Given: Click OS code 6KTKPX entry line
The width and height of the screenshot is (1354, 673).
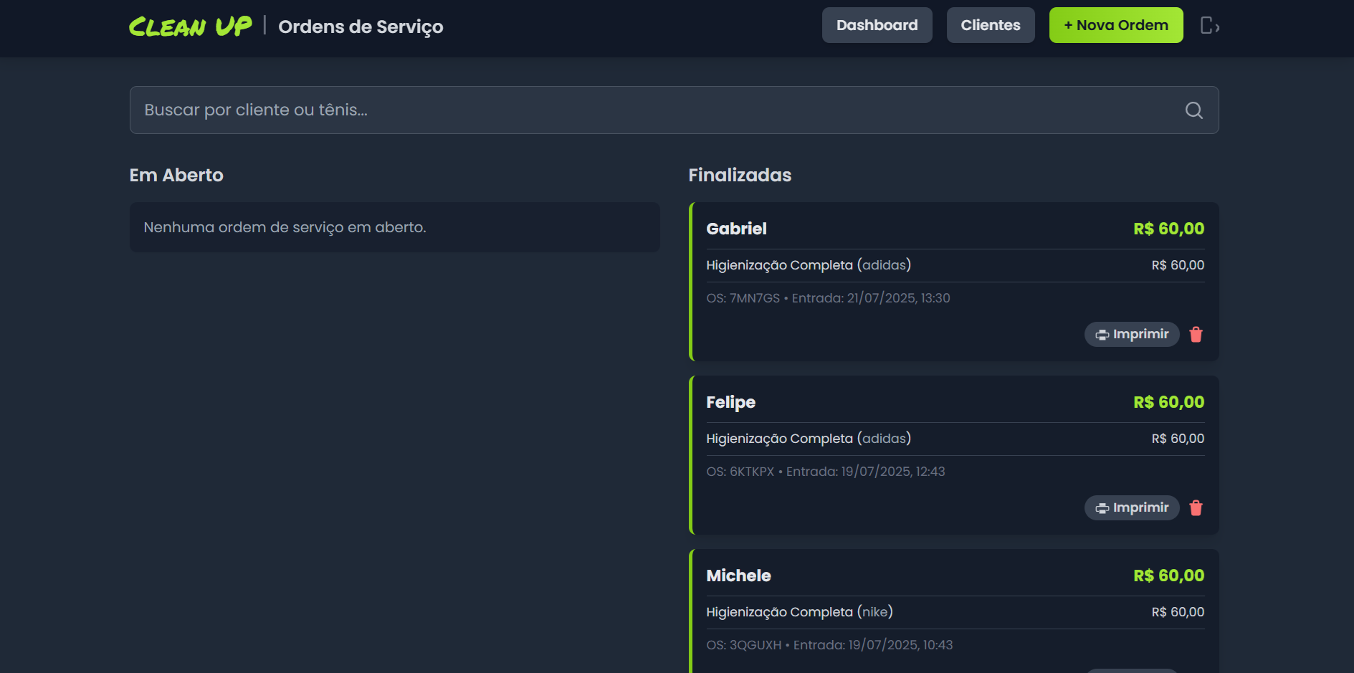Looking at the screenshot, I should click(x=826, y=472).
